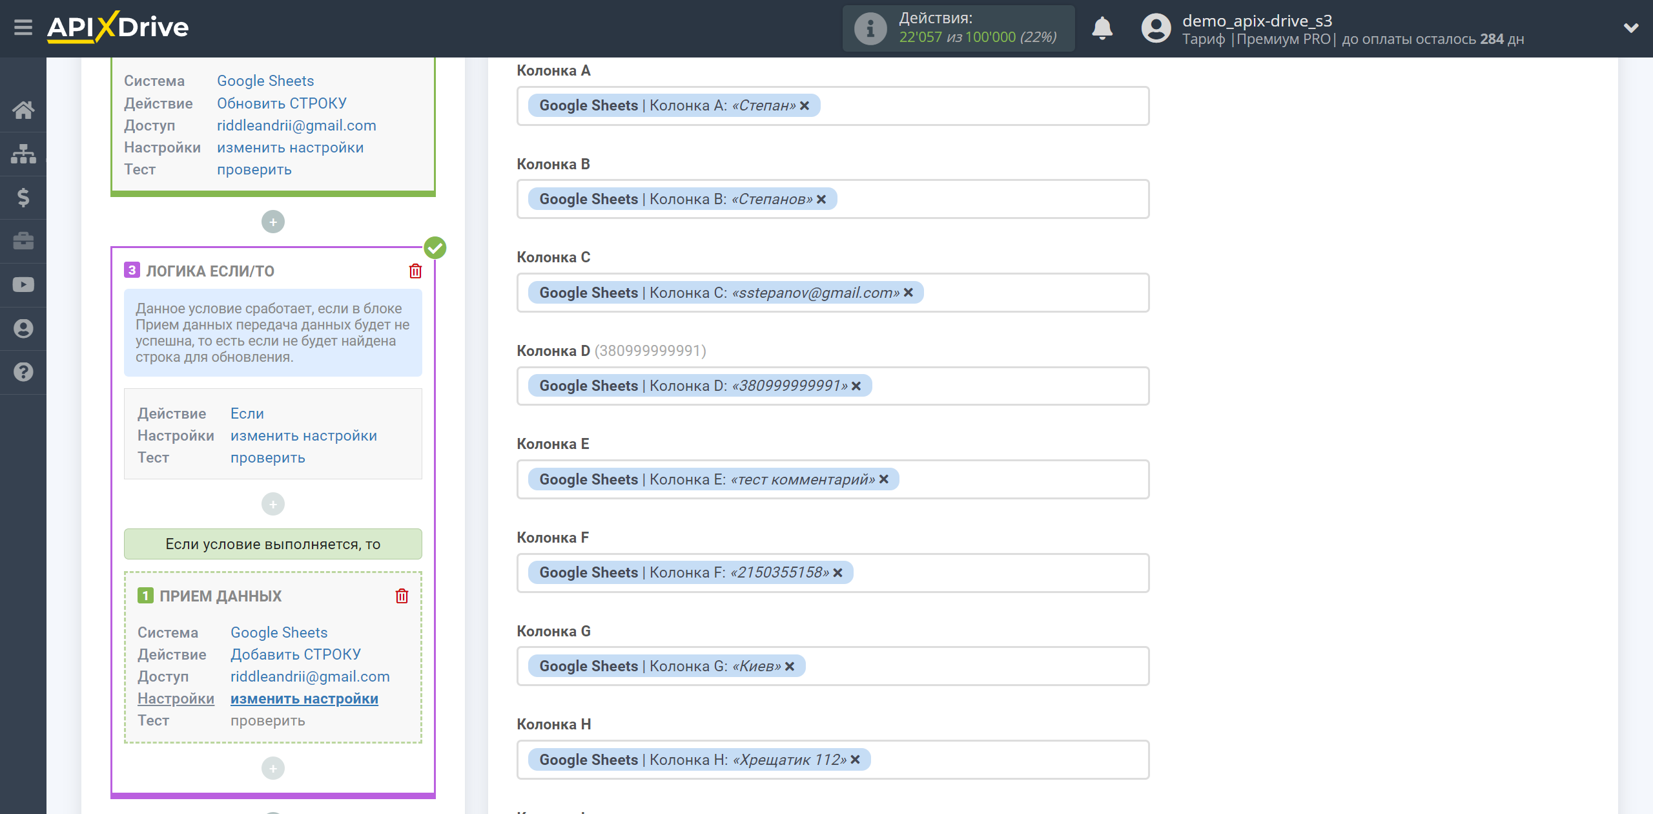The image size is (1653, 814).
Task: Open the connections sitemap sidebar icon
Action: coord(23,154)
